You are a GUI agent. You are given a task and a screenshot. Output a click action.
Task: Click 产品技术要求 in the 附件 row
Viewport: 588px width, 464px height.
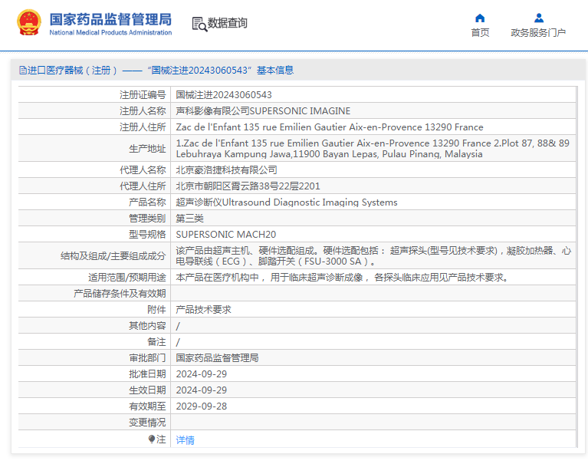click(x=203, y=310)
